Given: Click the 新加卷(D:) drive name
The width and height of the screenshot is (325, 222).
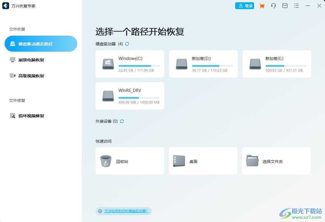Looking at the screenshot, I should [201, 58].
